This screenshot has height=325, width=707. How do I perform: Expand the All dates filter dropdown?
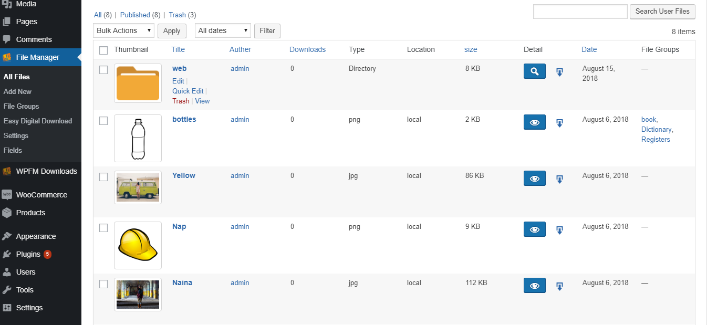tap(223, 31)
